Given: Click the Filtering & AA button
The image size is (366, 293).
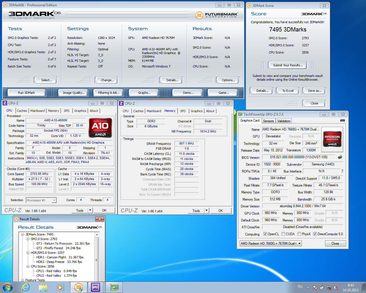Looking at the screenshot, I should tap(109, 93).
